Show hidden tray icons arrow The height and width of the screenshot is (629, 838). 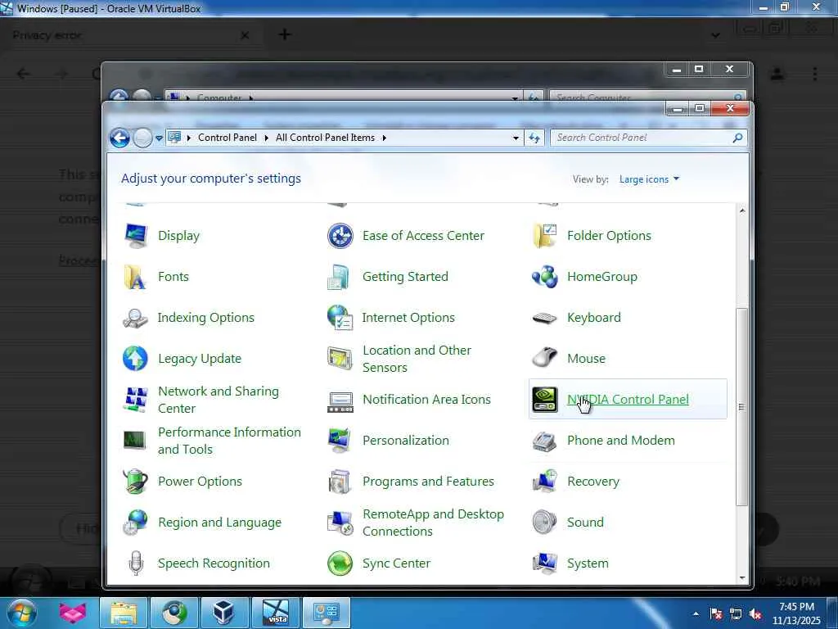point(696,614)
